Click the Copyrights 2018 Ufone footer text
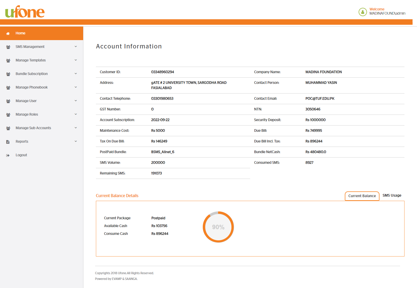This screenshot has width=417, height=288. (124, 273)
